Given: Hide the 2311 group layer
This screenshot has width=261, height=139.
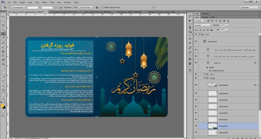Looking at the screenshot, I should coord(196,34).
